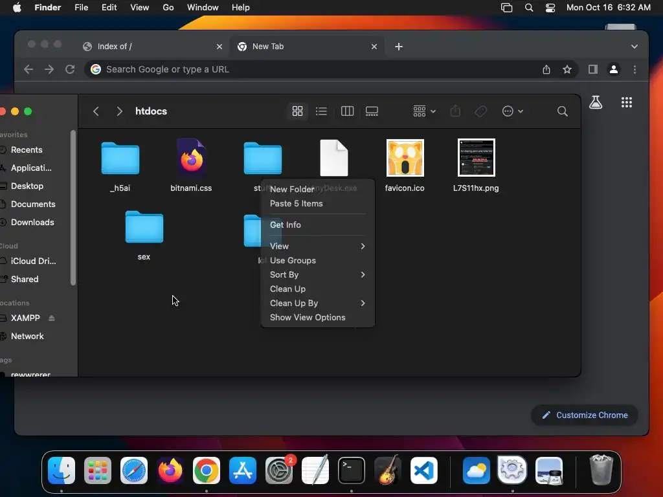
Task: Open iCloud Drive in Finder sidebar
Action: tap(35, 261)
